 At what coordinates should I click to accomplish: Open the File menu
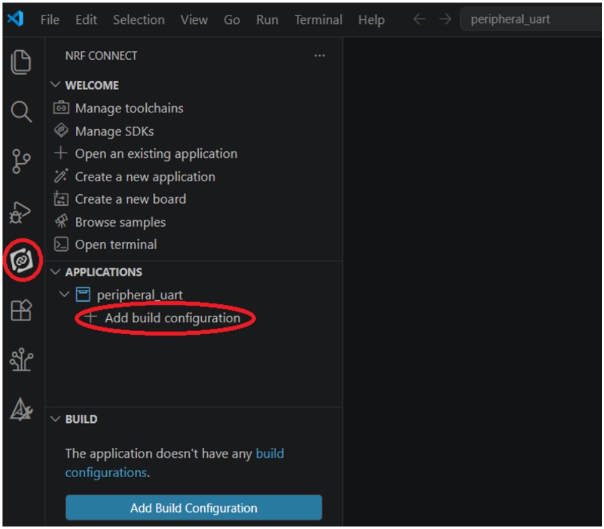[50, 19]
